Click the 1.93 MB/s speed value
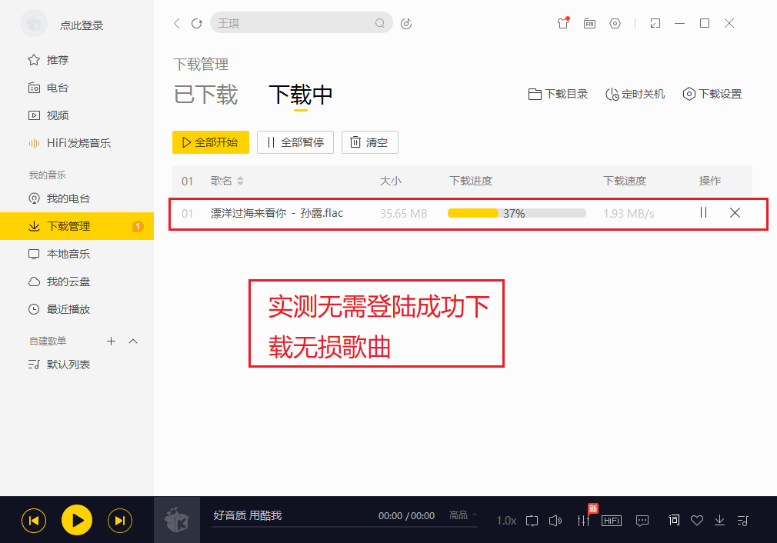777x543 pixels. pos(629,214)
